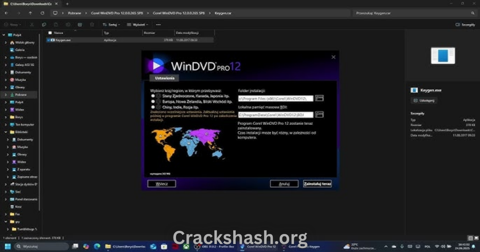Sort by the Nazwa column header
Screen dimensions: 480x252
point(58,33)
